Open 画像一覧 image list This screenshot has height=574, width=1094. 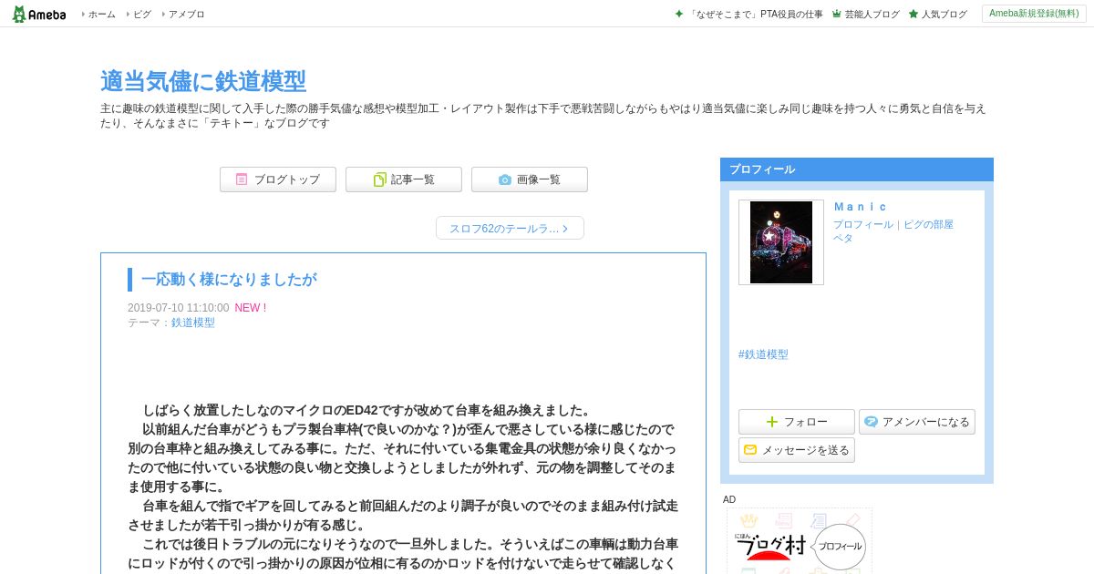coord(530,179)
